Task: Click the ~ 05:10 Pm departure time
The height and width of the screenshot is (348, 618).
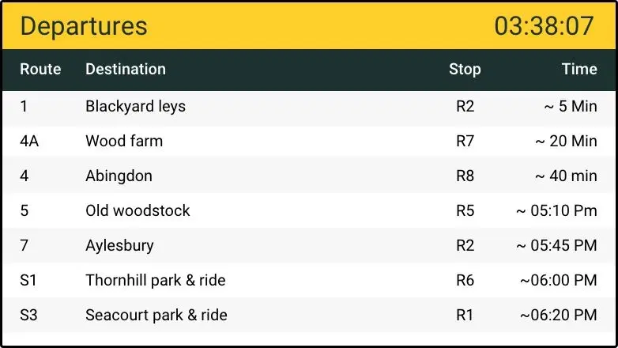Action: [x=556, y=210]
